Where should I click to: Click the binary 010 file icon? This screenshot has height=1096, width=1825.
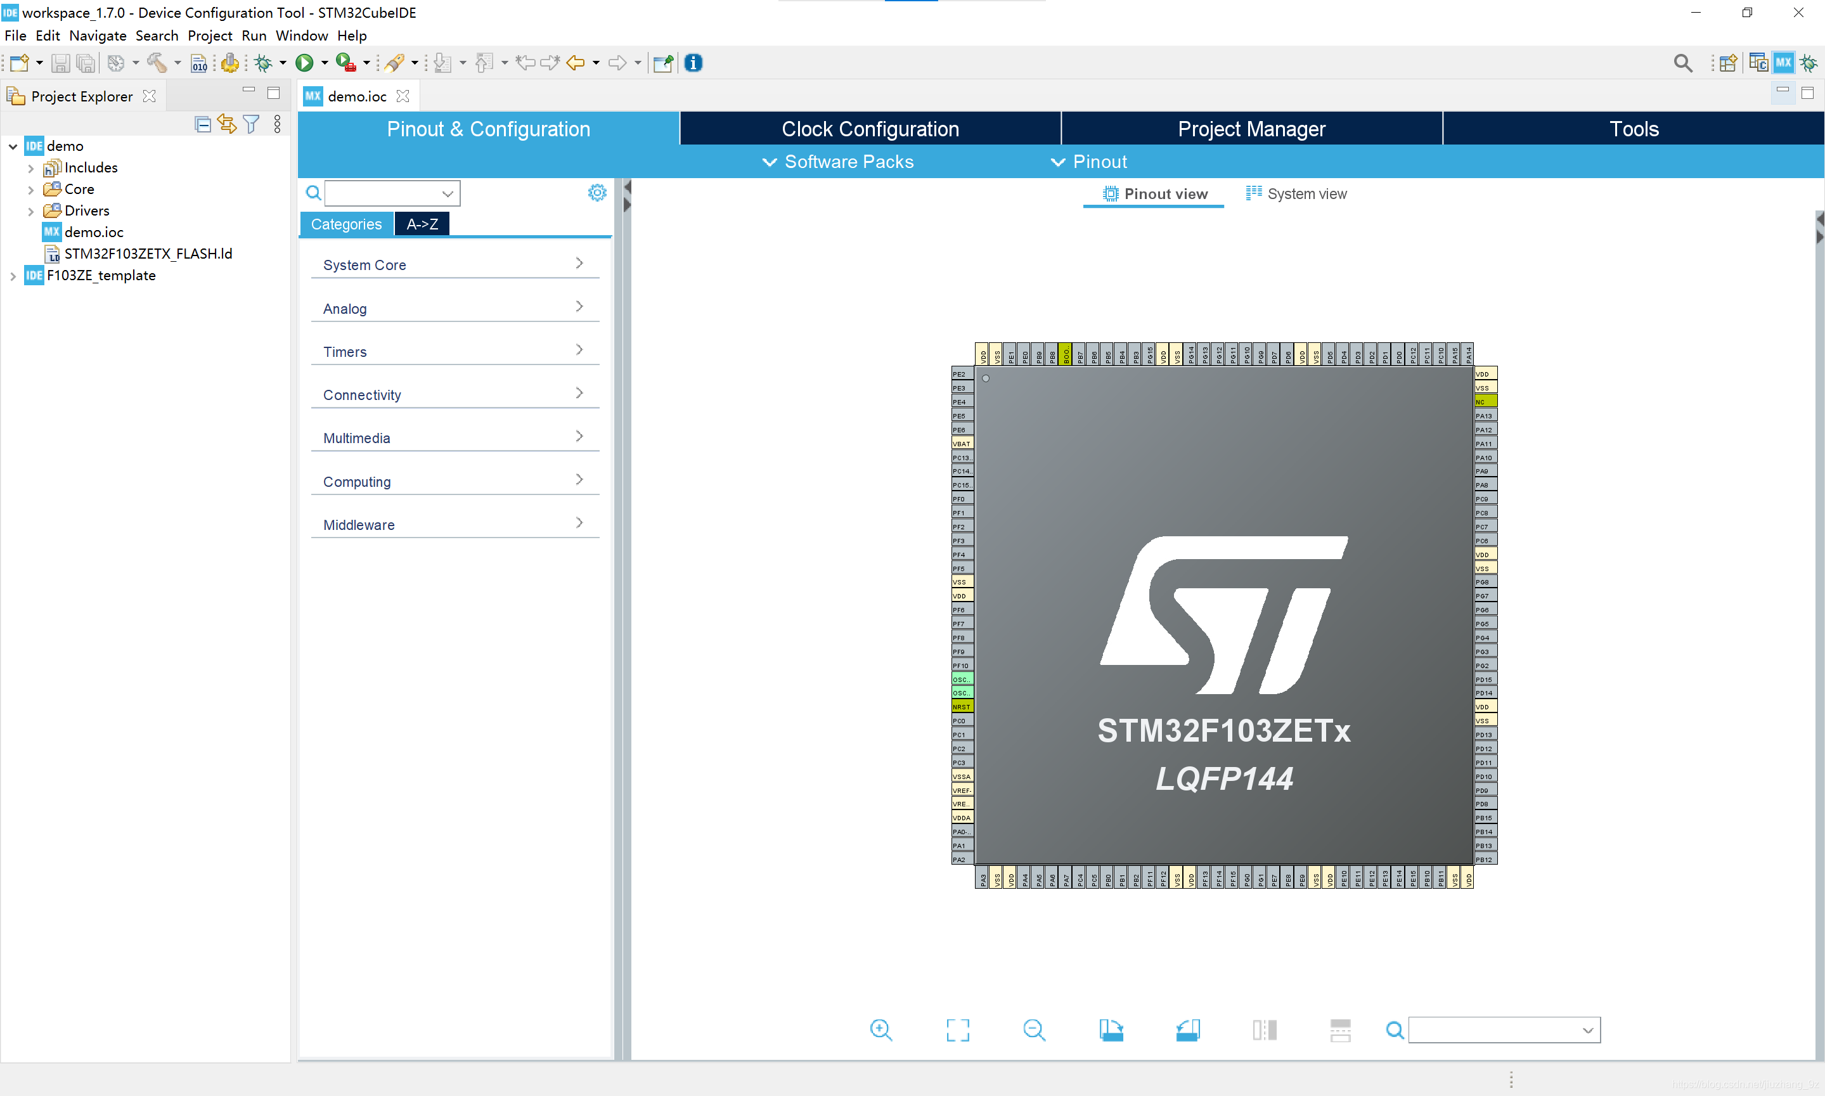pyautogui.click(x=198, y=63)
